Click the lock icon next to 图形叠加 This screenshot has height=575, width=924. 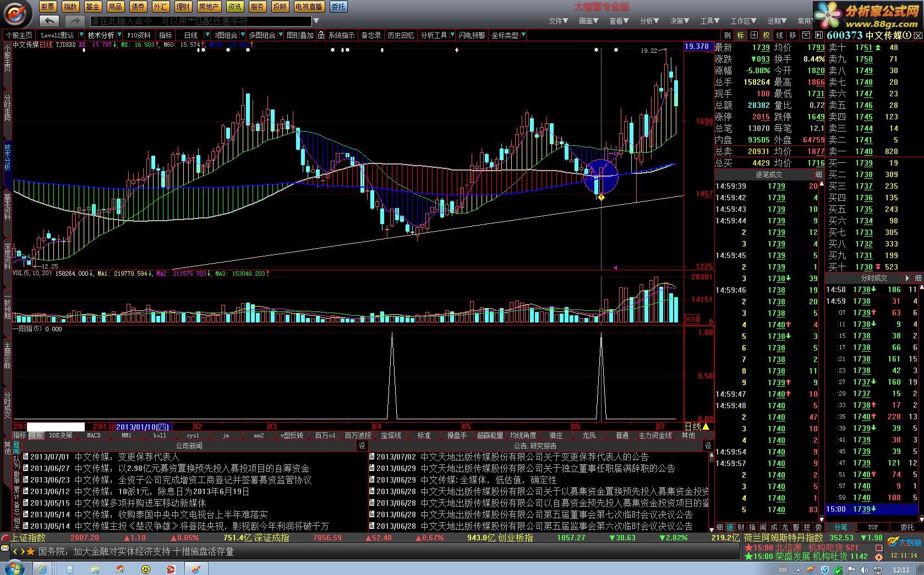[x=321, y=35]
